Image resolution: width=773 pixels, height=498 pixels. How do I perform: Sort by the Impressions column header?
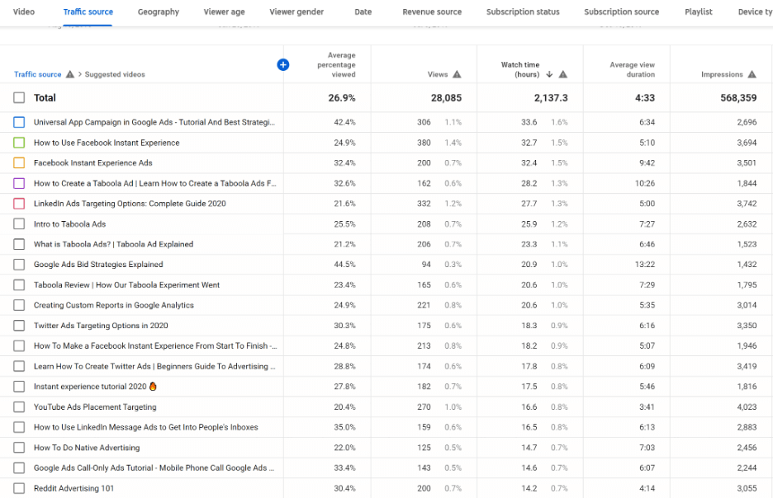(x=723, y=74)
